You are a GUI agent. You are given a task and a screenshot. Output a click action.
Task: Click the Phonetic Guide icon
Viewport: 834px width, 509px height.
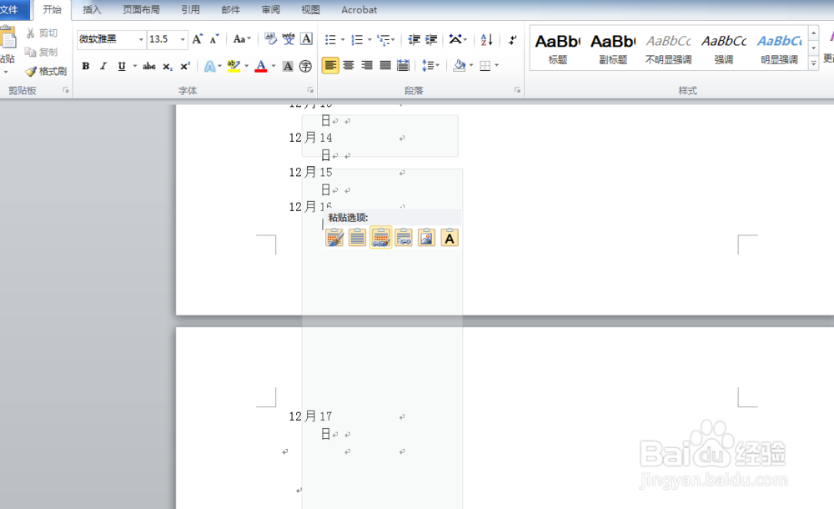tap(287, 38)
